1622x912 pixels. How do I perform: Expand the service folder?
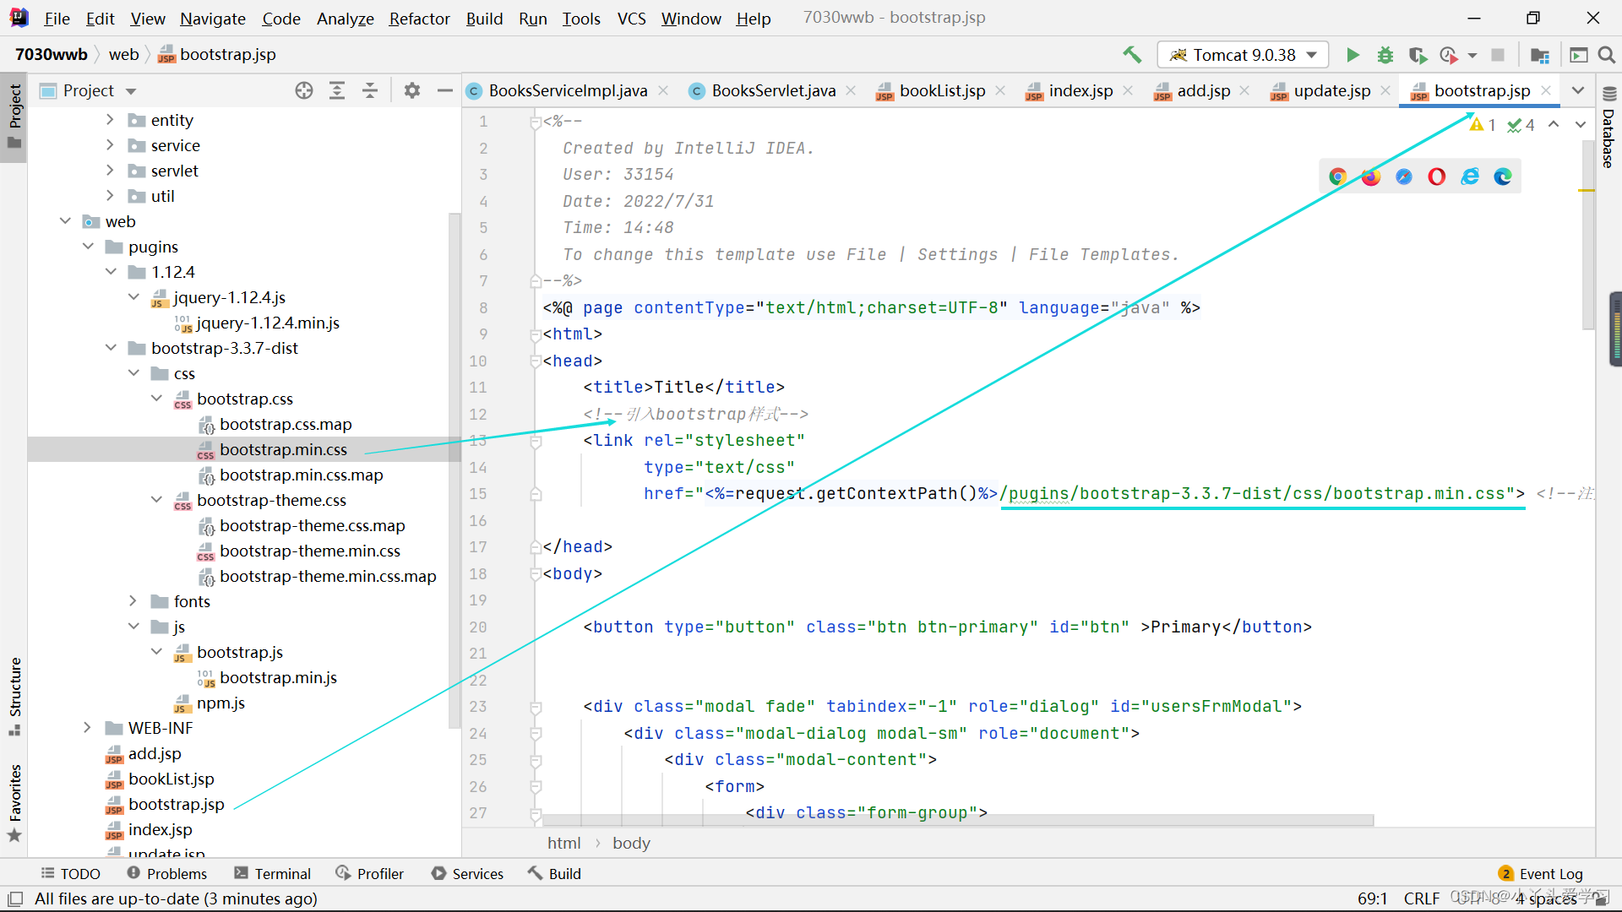click(x=110, y=145)
